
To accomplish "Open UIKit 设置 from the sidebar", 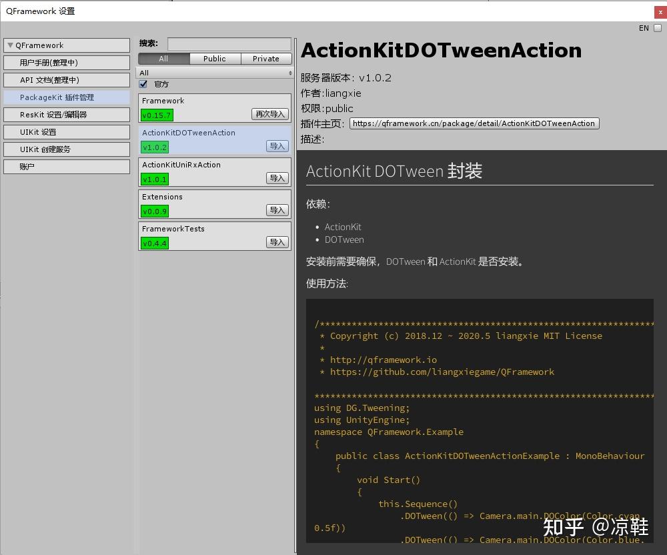I will [x=67, y=131].
